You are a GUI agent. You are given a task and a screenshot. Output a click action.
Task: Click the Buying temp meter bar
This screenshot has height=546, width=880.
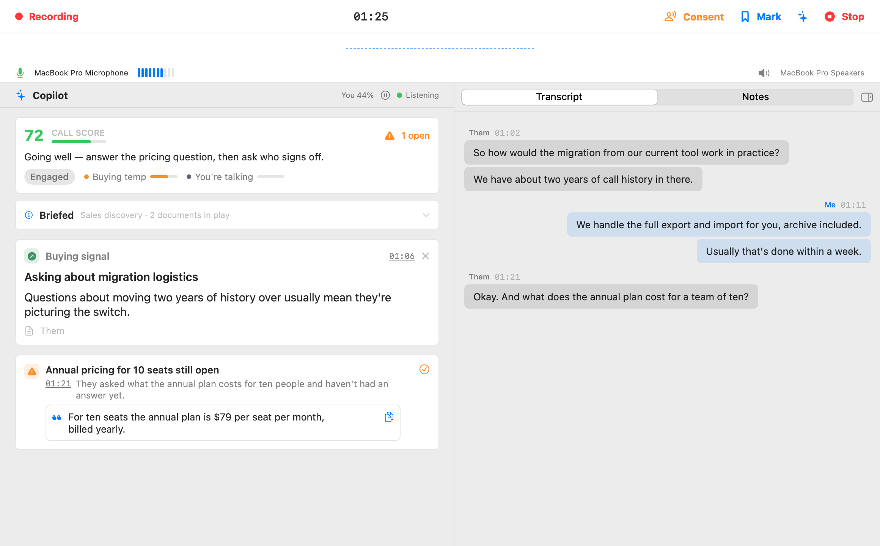tap(164, 177)
